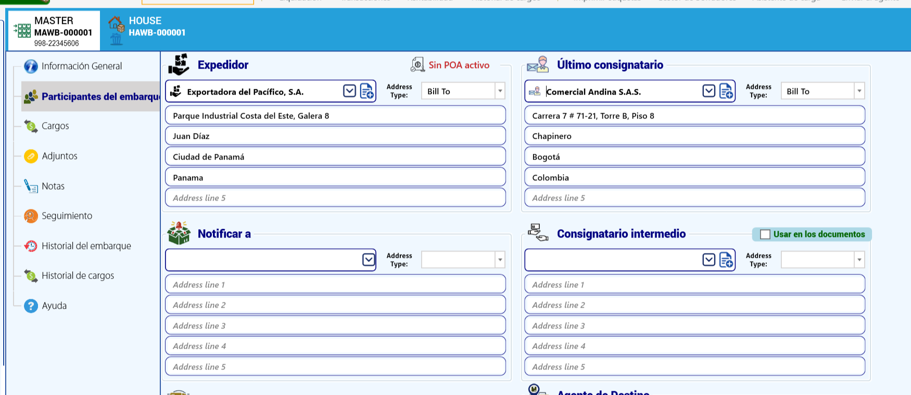This screenshot has height=395, width=911.
Task: Expand the Consignatario intermedio company dropdown
Action: pos(708,260)
